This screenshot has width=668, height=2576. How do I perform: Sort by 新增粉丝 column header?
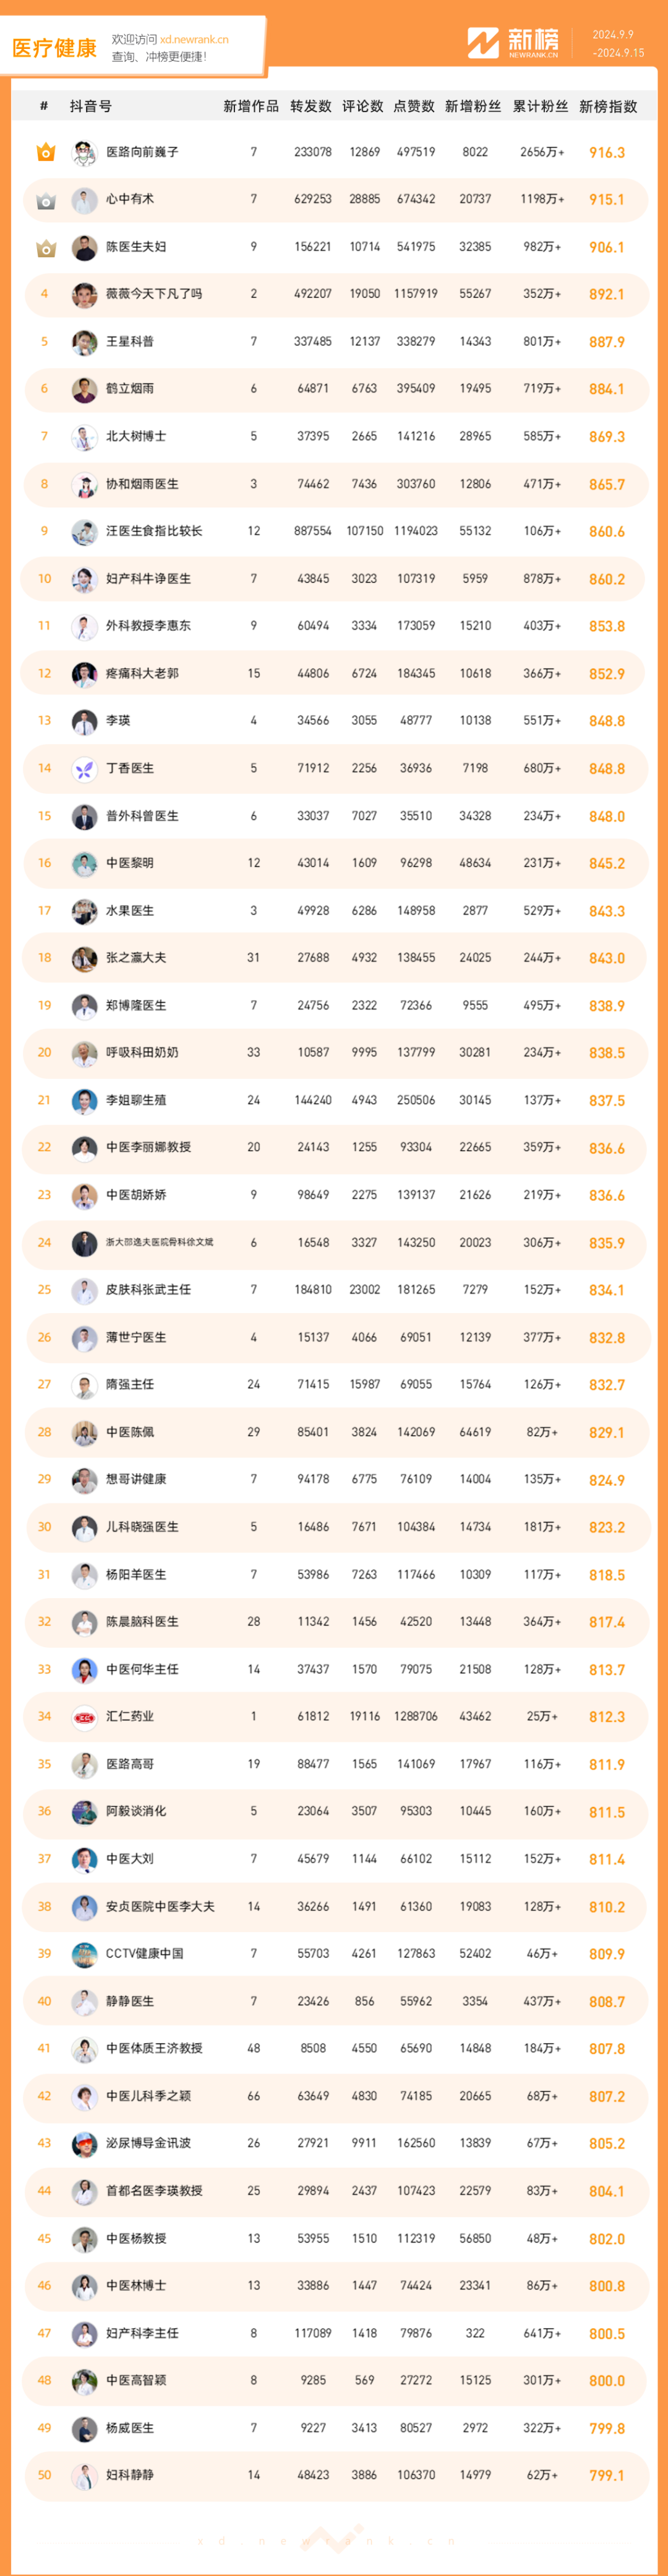tap(473, 106)
